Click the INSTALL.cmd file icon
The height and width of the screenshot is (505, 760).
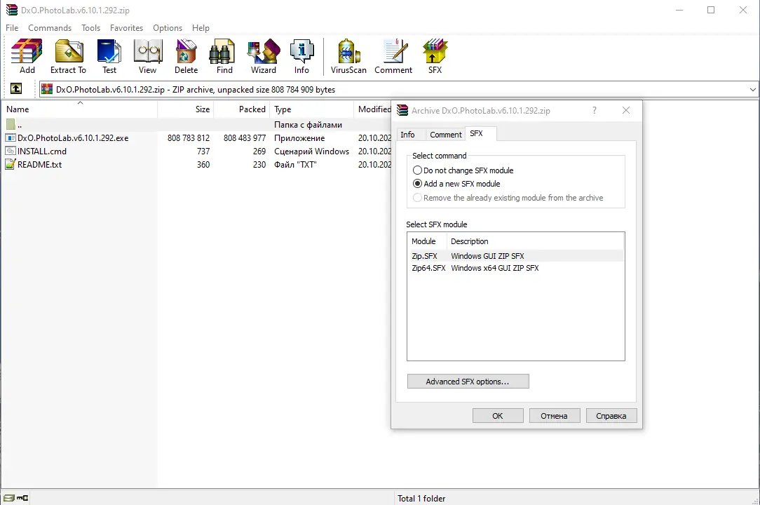click(11, 151)
